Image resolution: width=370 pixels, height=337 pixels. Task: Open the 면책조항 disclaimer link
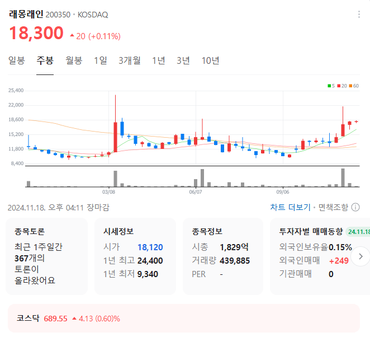[x=333, y=207]
